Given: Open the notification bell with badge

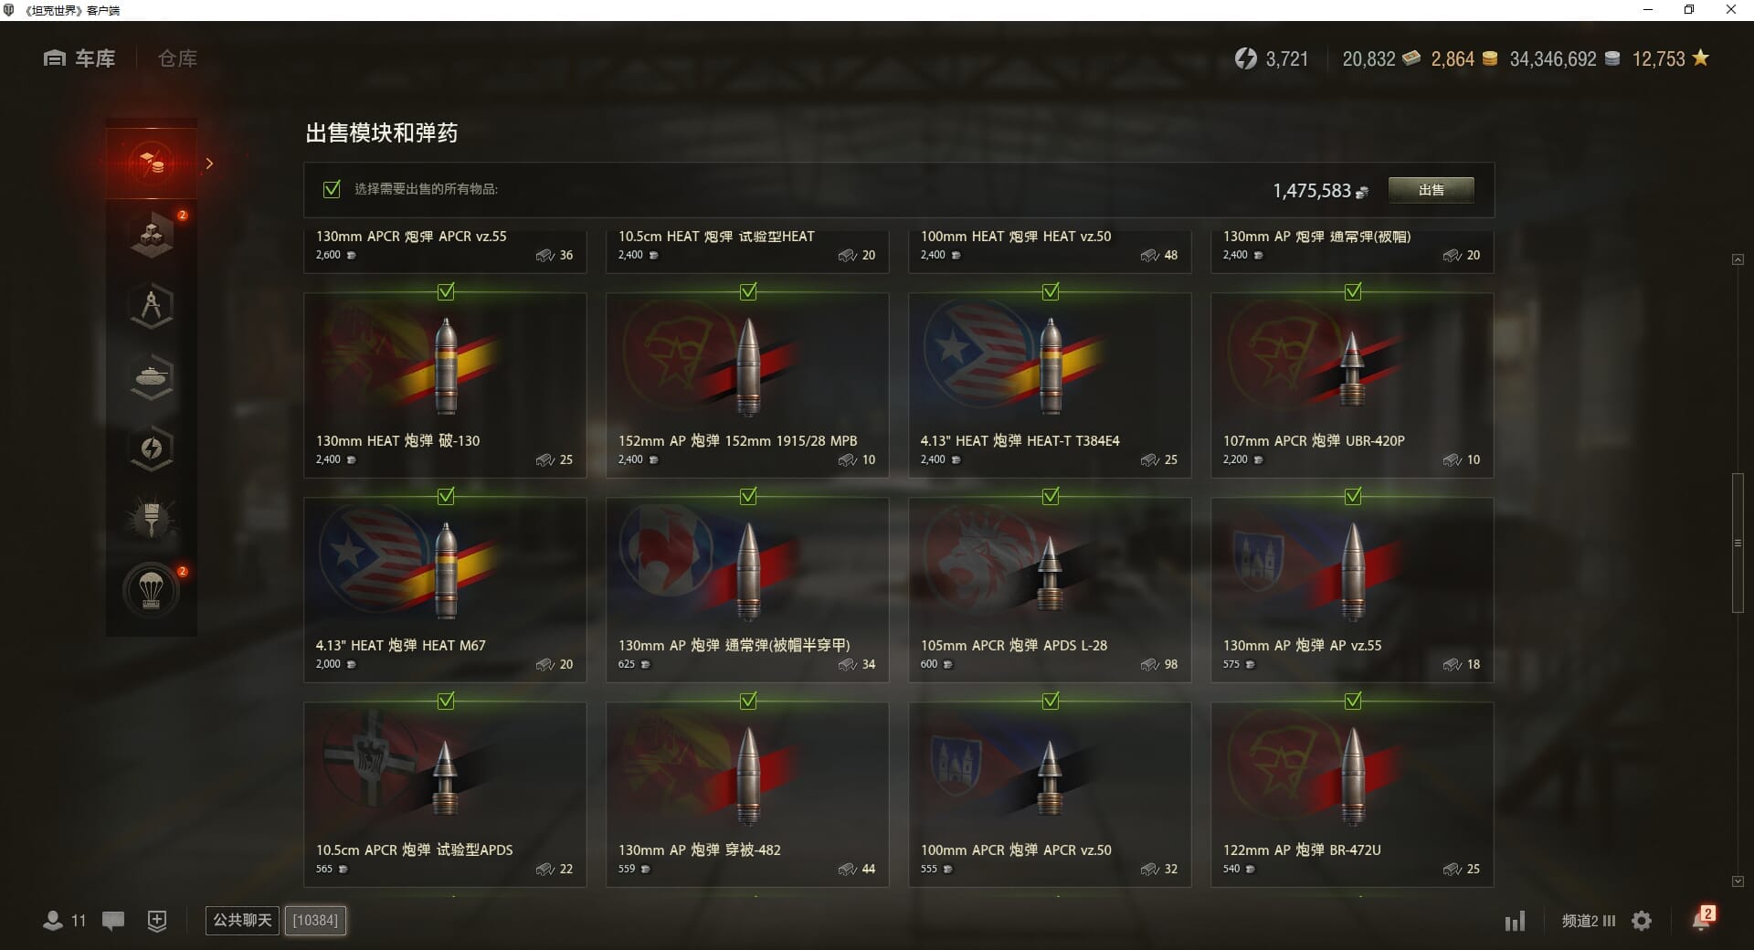Looking at the screenshot, I should pyautogui.click(x=1702, y=919).
